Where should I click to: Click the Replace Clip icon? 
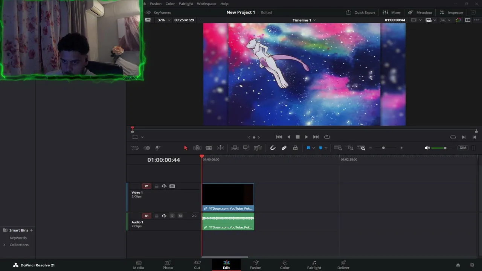(x=258, y=148)
